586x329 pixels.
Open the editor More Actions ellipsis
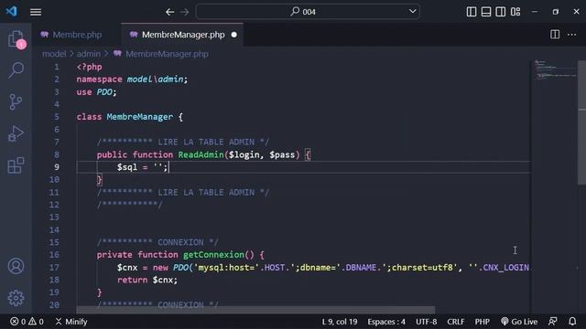tap(571, 35)
